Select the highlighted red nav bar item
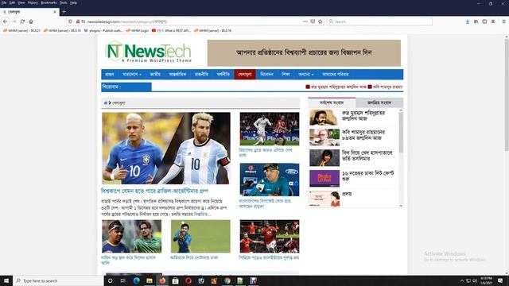The width and height of the screenshot is (509, 286). 245,74
